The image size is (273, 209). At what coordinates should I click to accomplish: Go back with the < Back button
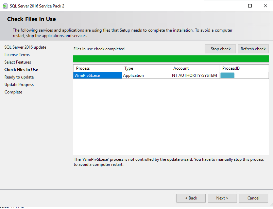point(191,198)
